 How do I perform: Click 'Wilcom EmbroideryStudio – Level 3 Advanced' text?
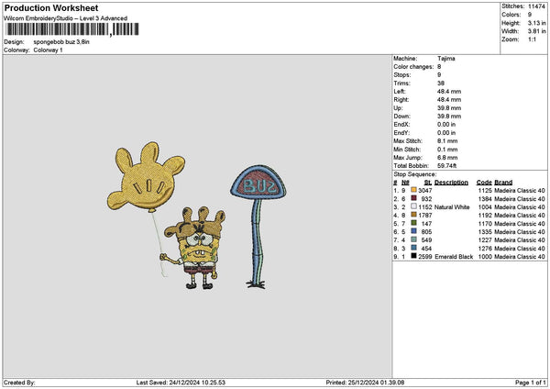[66, 18]
